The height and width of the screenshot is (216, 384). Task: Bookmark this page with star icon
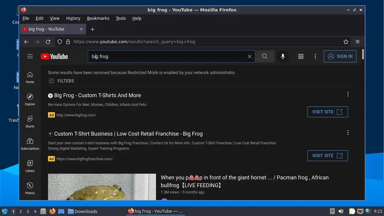tap(346, 42)
